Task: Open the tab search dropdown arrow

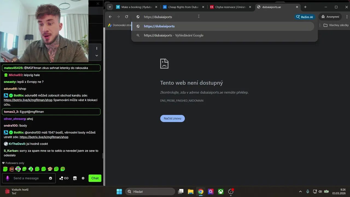Action: point(110,7)
